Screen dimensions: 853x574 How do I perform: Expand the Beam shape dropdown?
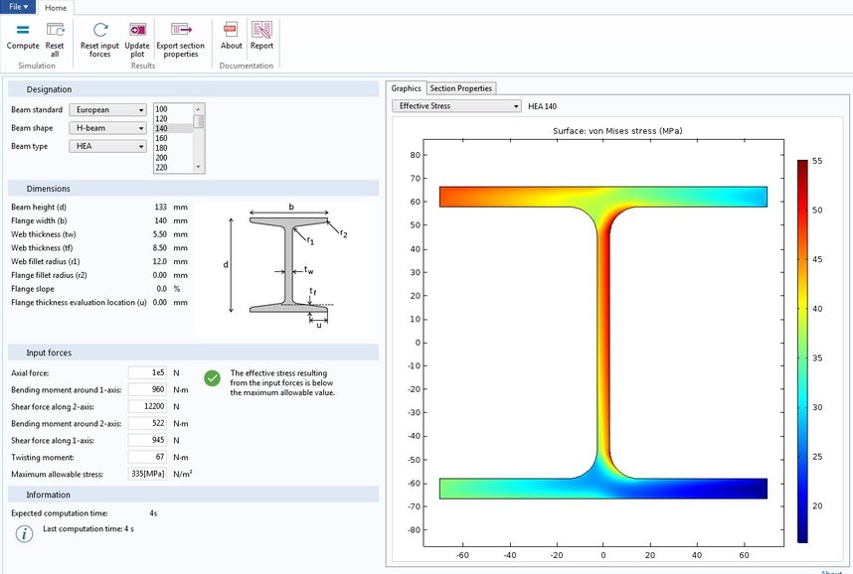[106, 128]
